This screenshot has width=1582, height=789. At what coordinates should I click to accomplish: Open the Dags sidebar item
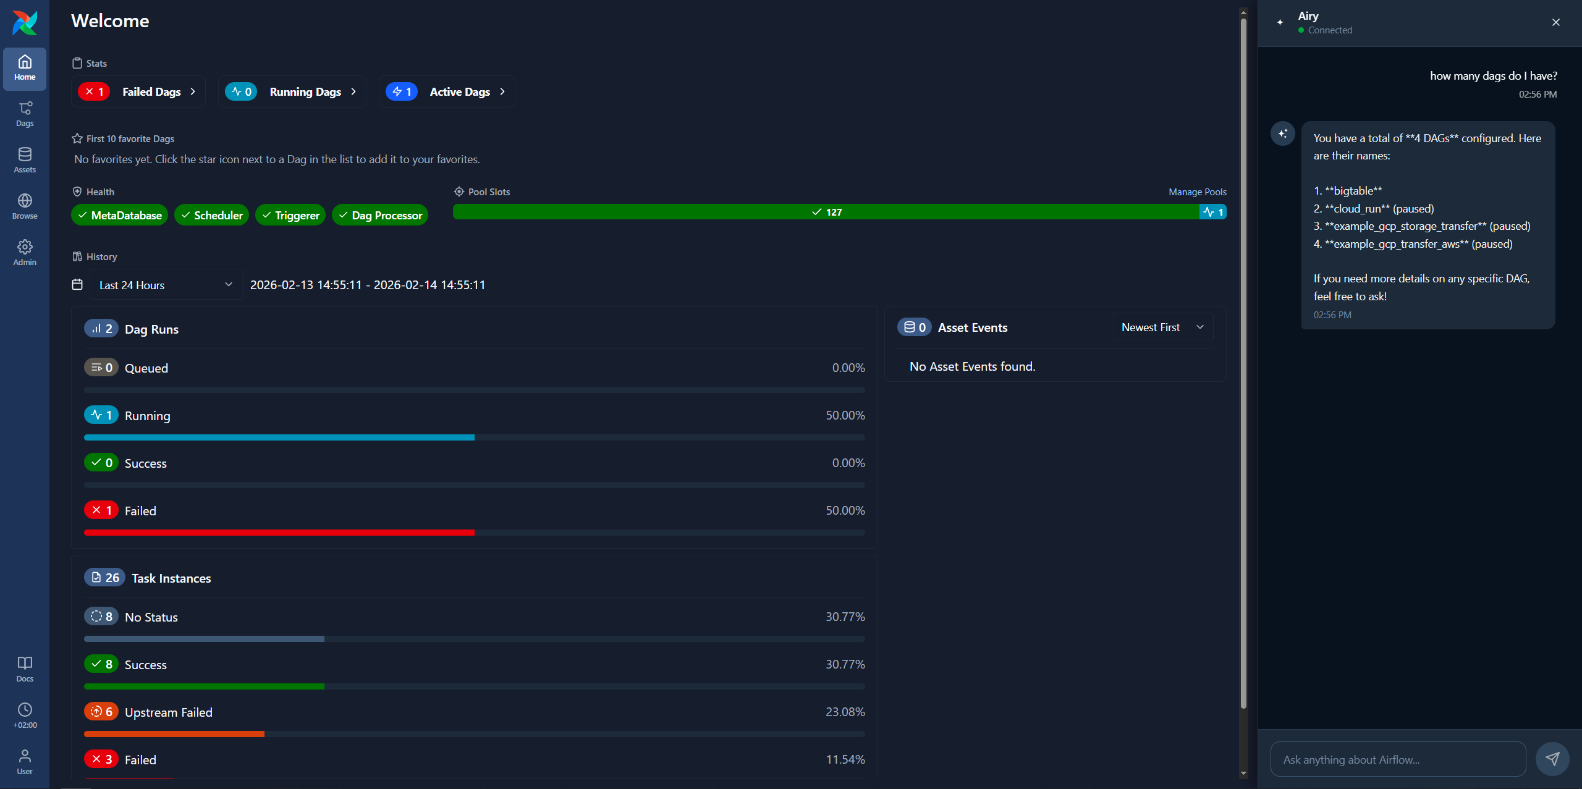tap(25, 115)
